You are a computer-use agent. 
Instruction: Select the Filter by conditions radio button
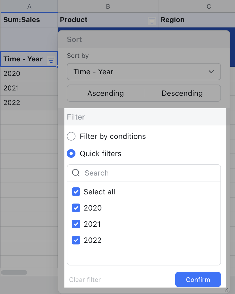(71, 136)
